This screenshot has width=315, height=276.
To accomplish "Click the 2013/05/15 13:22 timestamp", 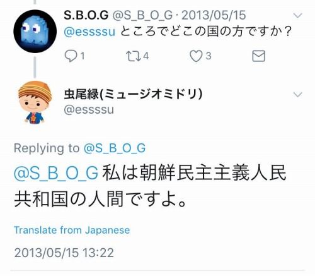I will tap(64, 253).
